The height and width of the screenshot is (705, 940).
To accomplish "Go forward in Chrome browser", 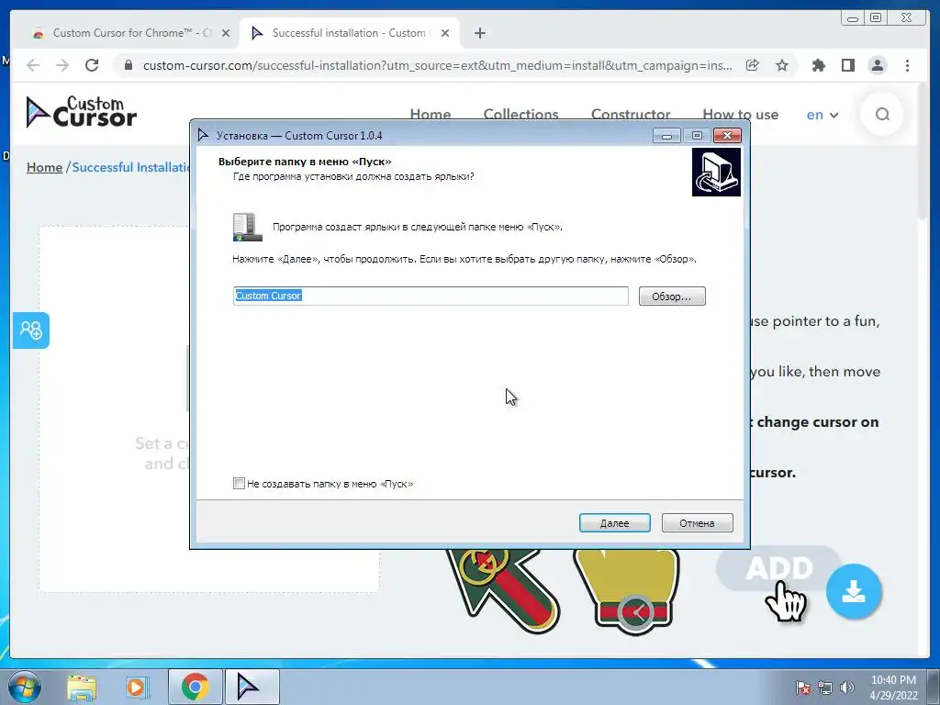I will [x=62, y=65].
